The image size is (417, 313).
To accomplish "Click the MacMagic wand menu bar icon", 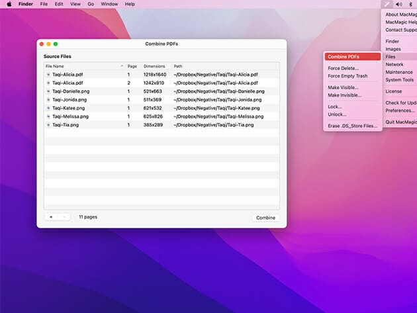I will tap(387, 4).
